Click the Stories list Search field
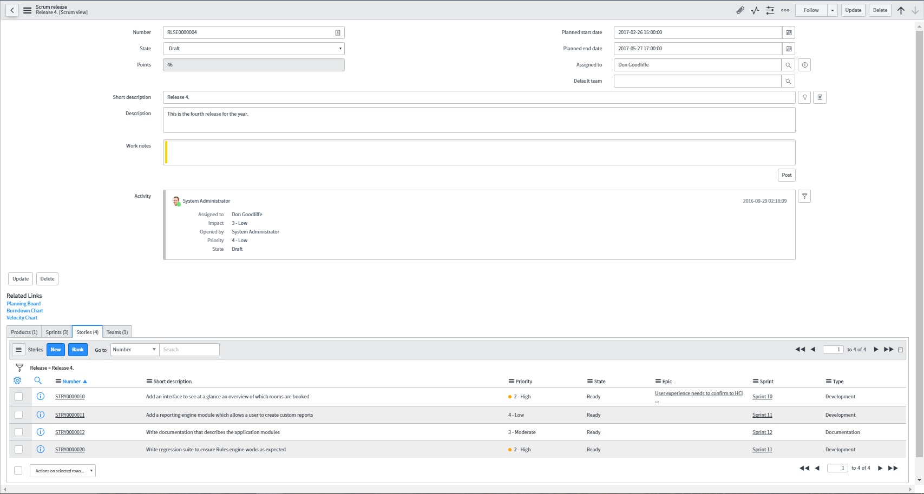 189,350
